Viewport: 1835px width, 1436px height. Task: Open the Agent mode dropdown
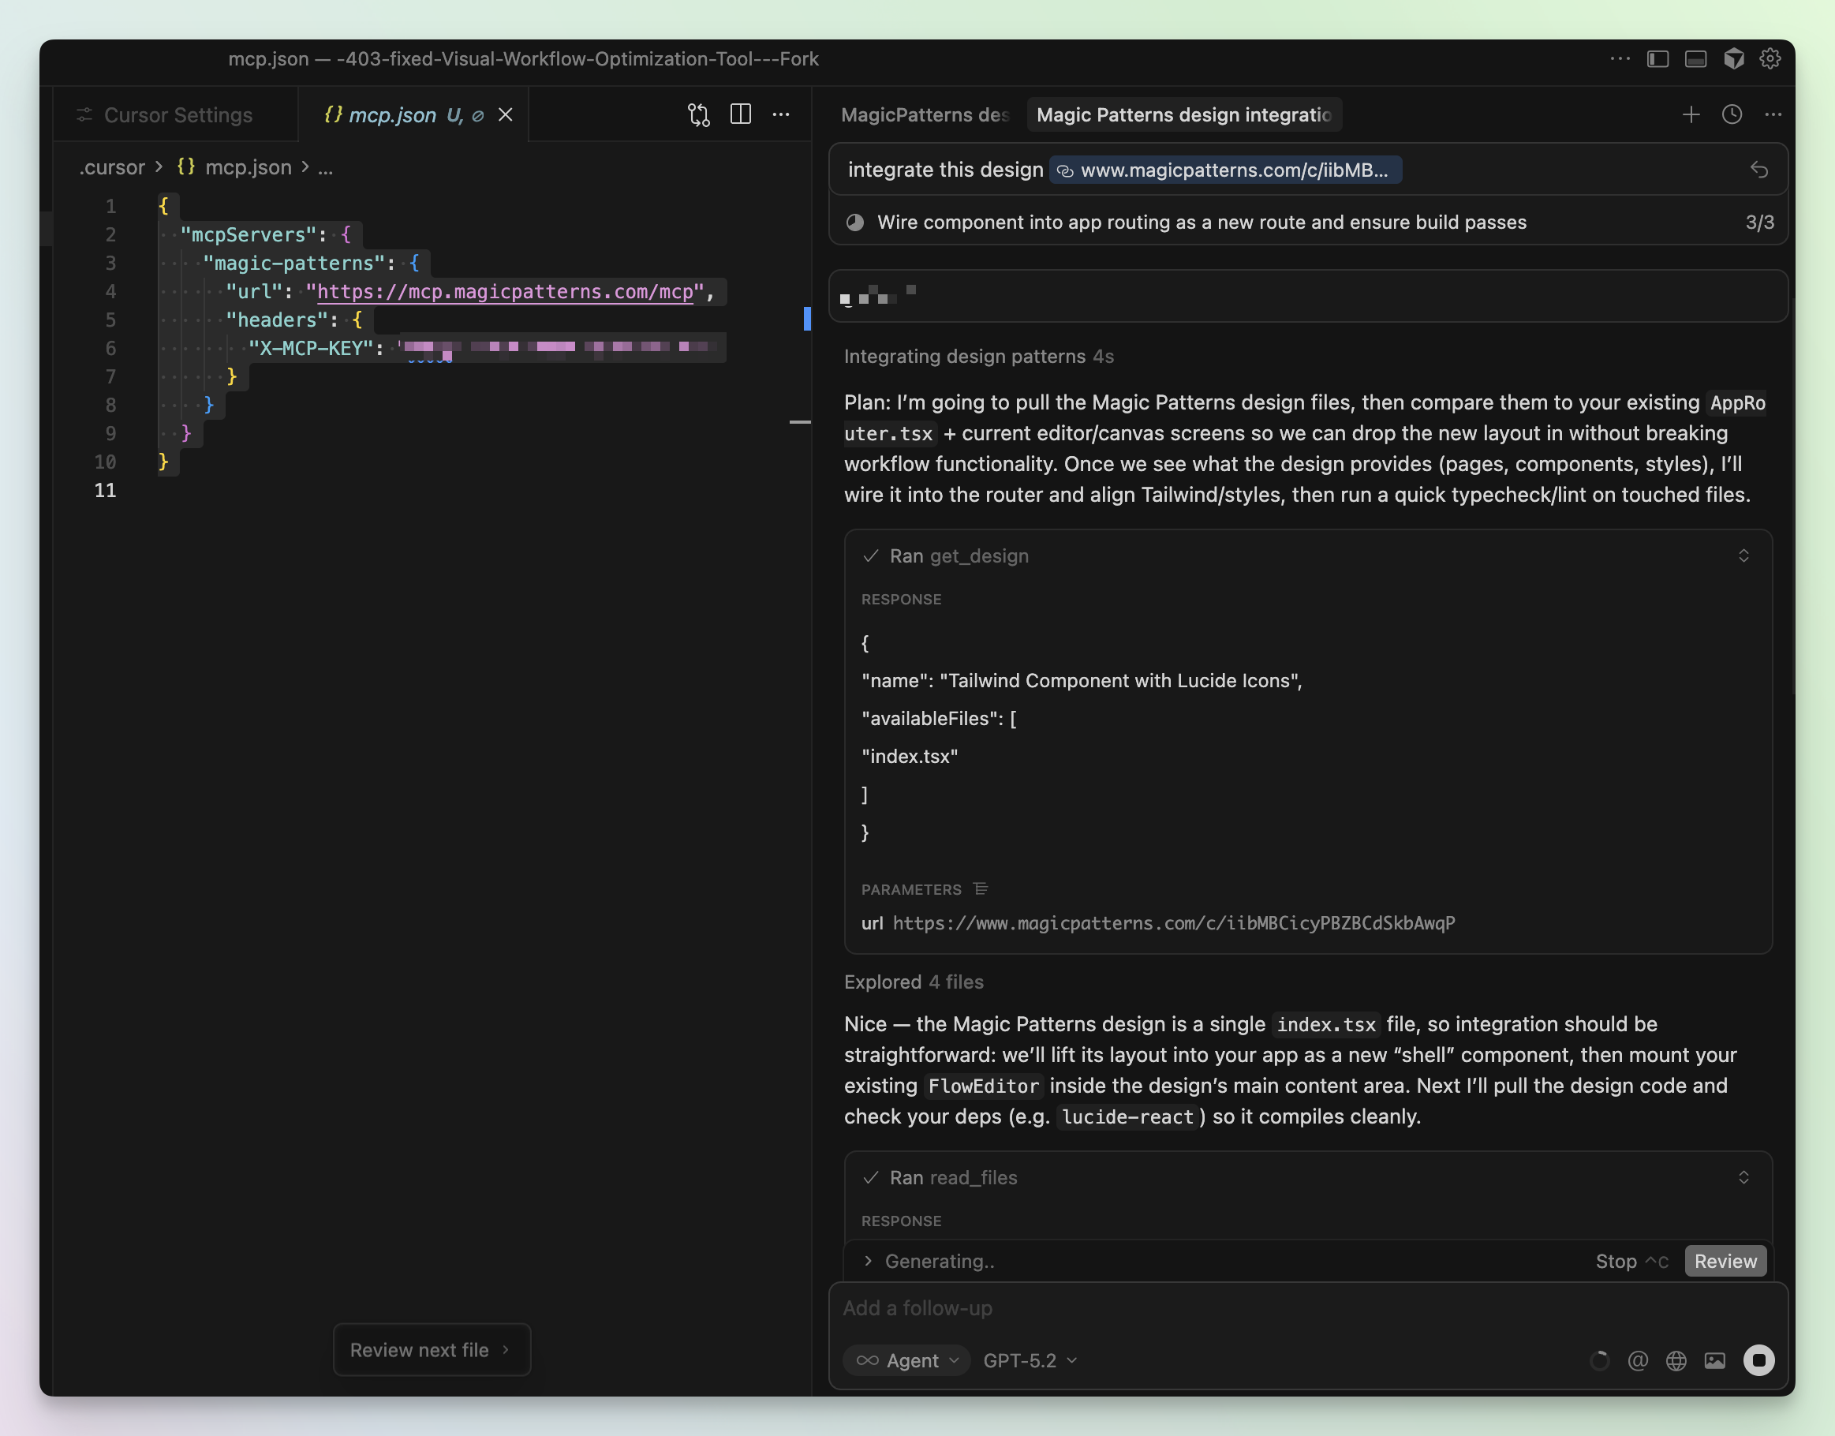pyautogui.click(x=907, y=1360)
